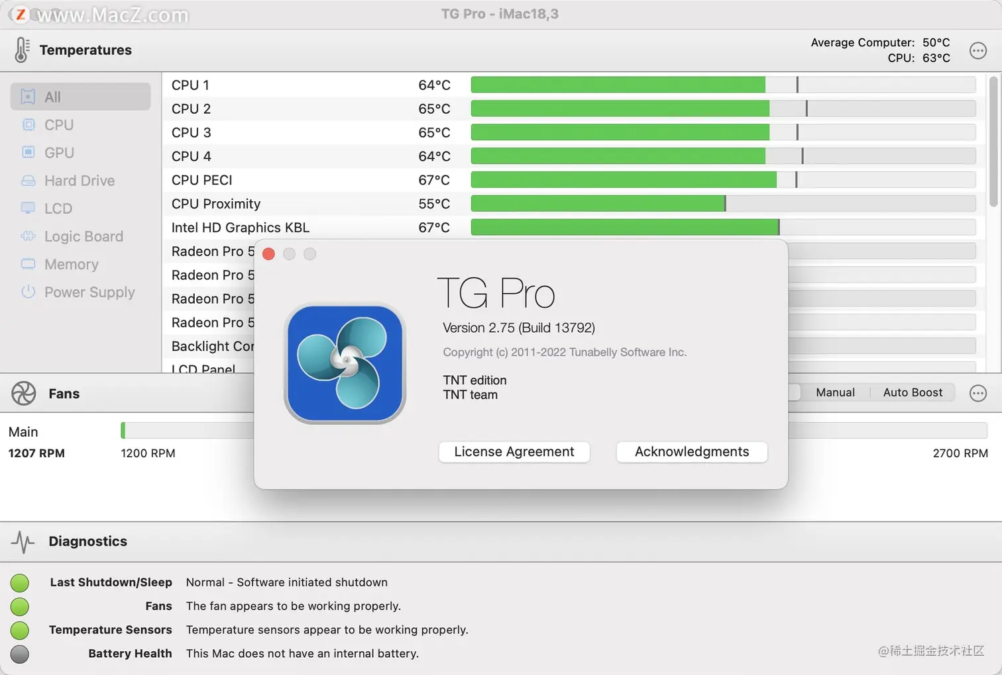
Task: Open the Acknowledgments
Action: point(692,452)
